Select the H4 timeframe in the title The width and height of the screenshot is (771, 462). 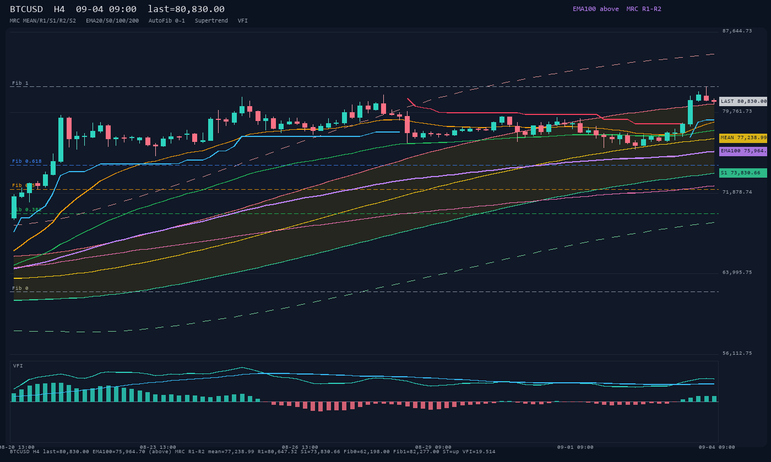point(59,9)
